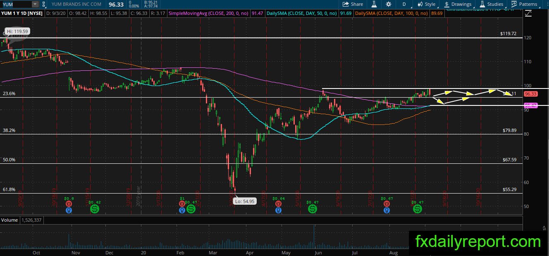
Task: Click the YUM 1 Y 1D [NYSE] chart label
Action: (21, 14)
